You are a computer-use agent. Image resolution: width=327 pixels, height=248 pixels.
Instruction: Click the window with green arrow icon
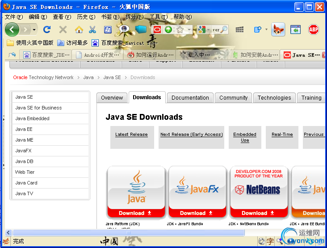295,29
